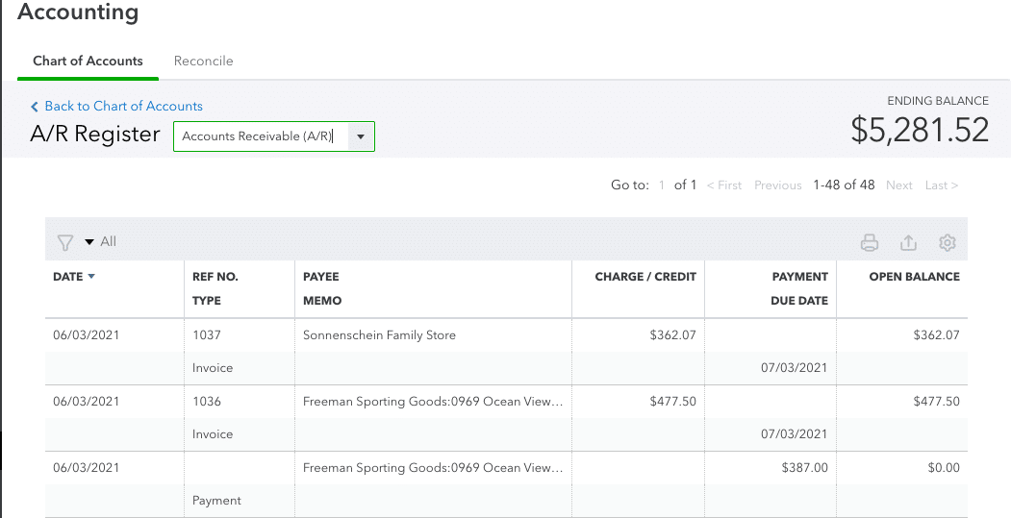This screenshot has height=518, width=1011.
Task: Open register settings gear icon
Action: [x=948, y=242]
